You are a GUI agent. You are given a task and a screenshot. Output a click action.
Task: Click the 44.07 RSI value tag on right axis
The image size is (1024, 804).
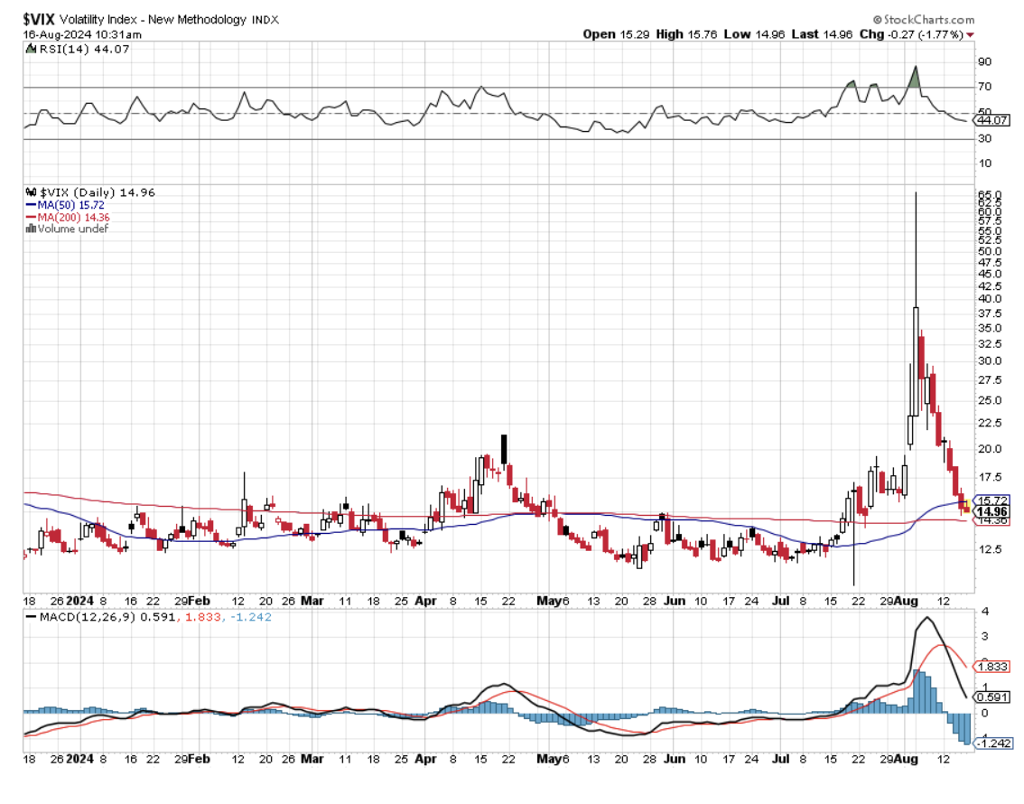(x=992, y=120)
